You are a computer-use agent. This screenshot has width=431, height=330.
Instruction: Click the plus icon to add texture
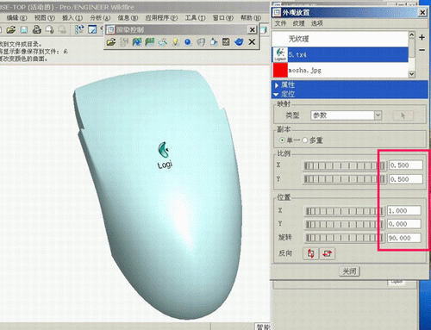pyautogui.click(x=422, y=37)
